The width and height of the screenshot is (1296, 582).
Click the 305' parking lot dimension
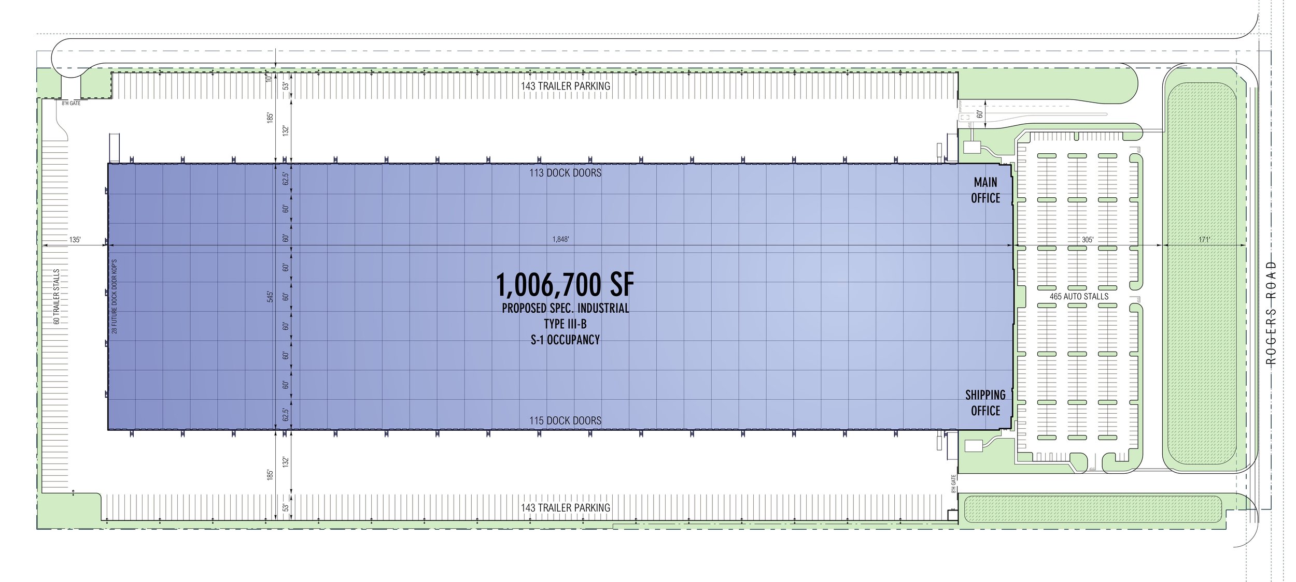click(1087, 240)
